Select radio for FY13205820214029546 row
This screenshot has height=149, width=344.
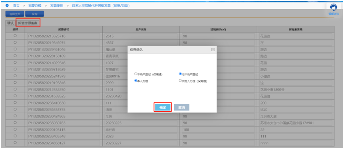click(15, 62)
